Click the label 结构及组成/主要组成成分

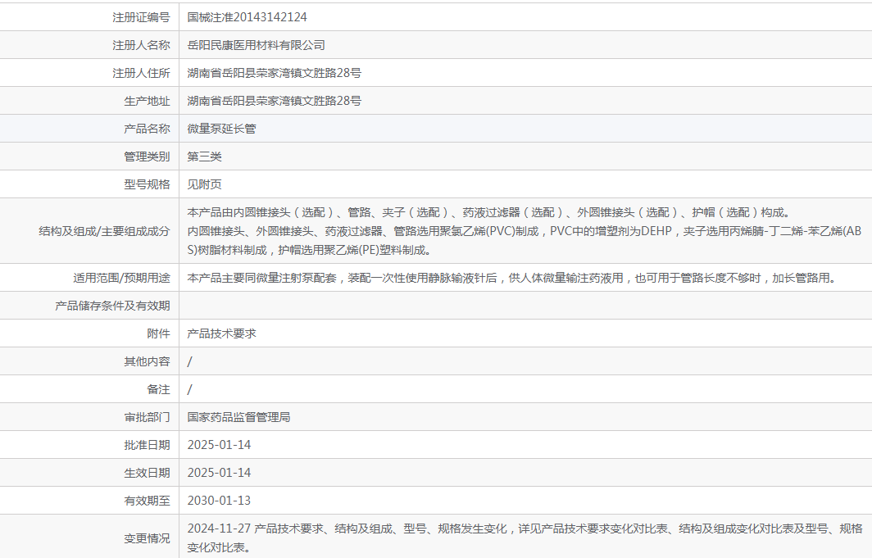pos(104,231)
